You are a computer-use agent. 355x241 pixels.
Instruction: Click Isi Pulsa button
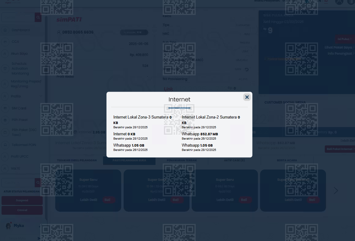click(345, 39)
